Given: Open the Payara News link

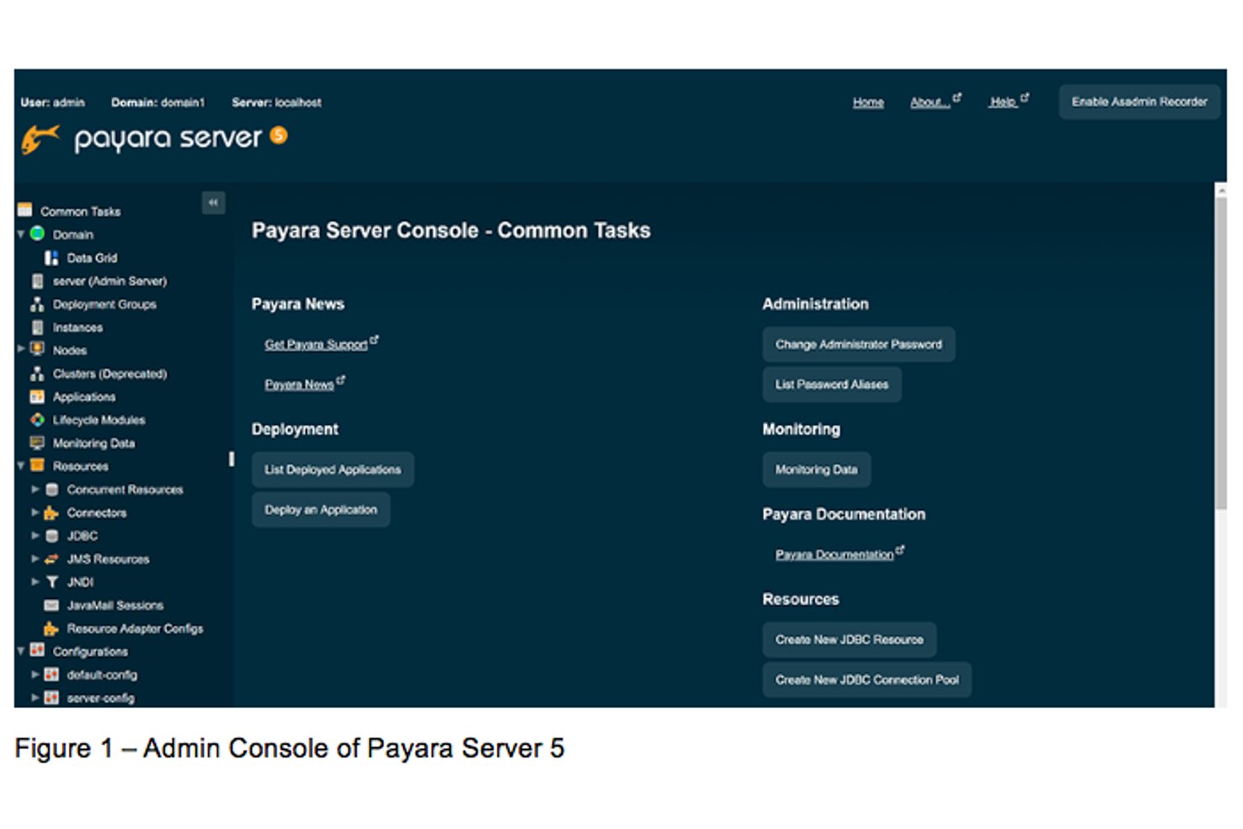Looking at the screenshot, I should [x=304, y=384].
